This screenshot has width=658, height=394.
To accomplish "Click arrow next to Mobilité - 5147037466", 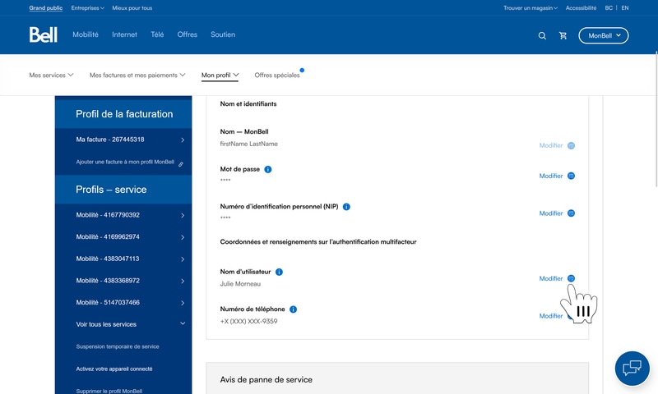I will pos(183,303).
